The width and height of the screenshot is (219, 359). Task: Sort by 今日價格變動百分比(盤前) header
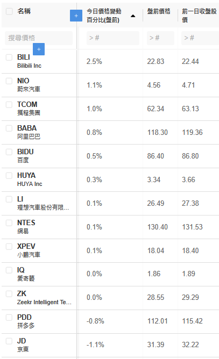coord(104,16)
